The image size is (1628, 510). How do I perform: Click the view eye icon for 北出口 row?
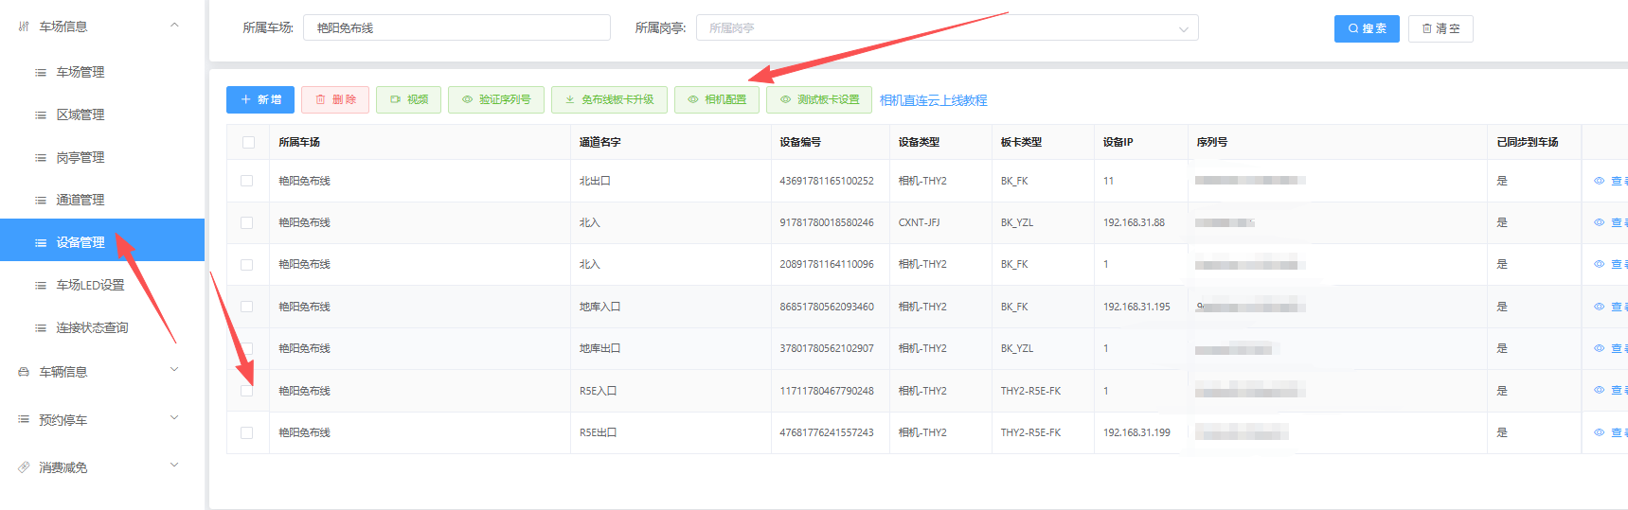click(x=1599, y=181)
